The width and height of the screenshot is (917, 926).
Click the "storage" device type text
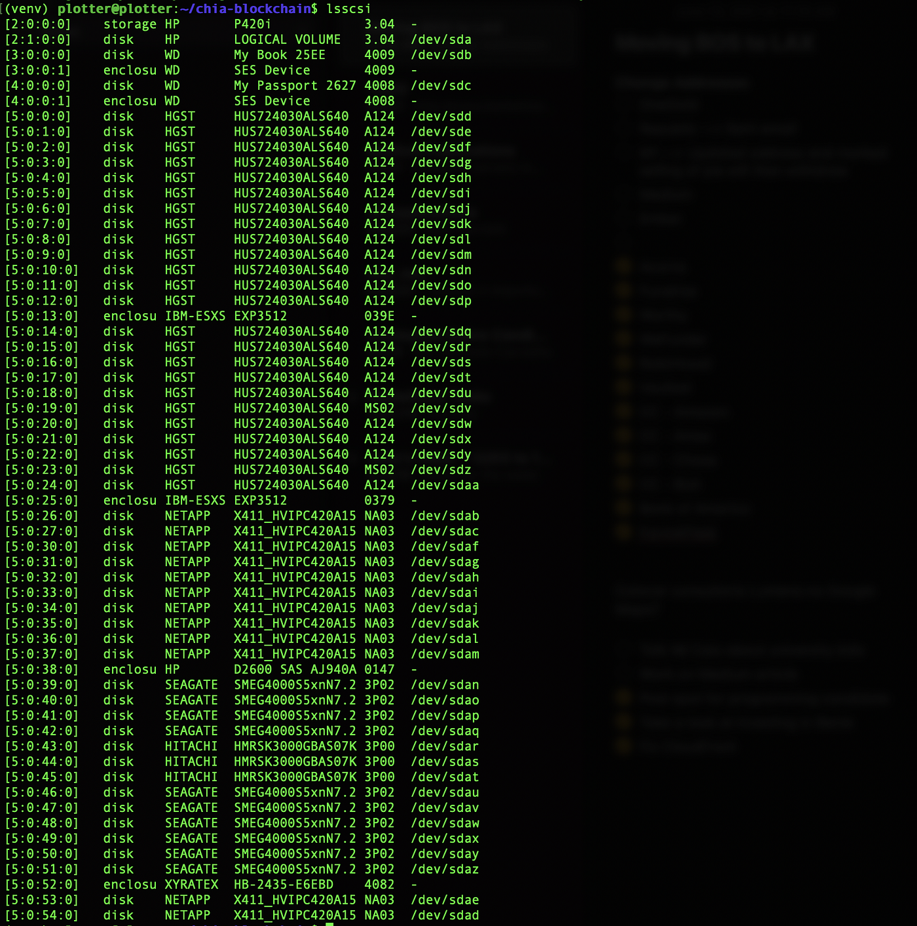pos(130,24)
